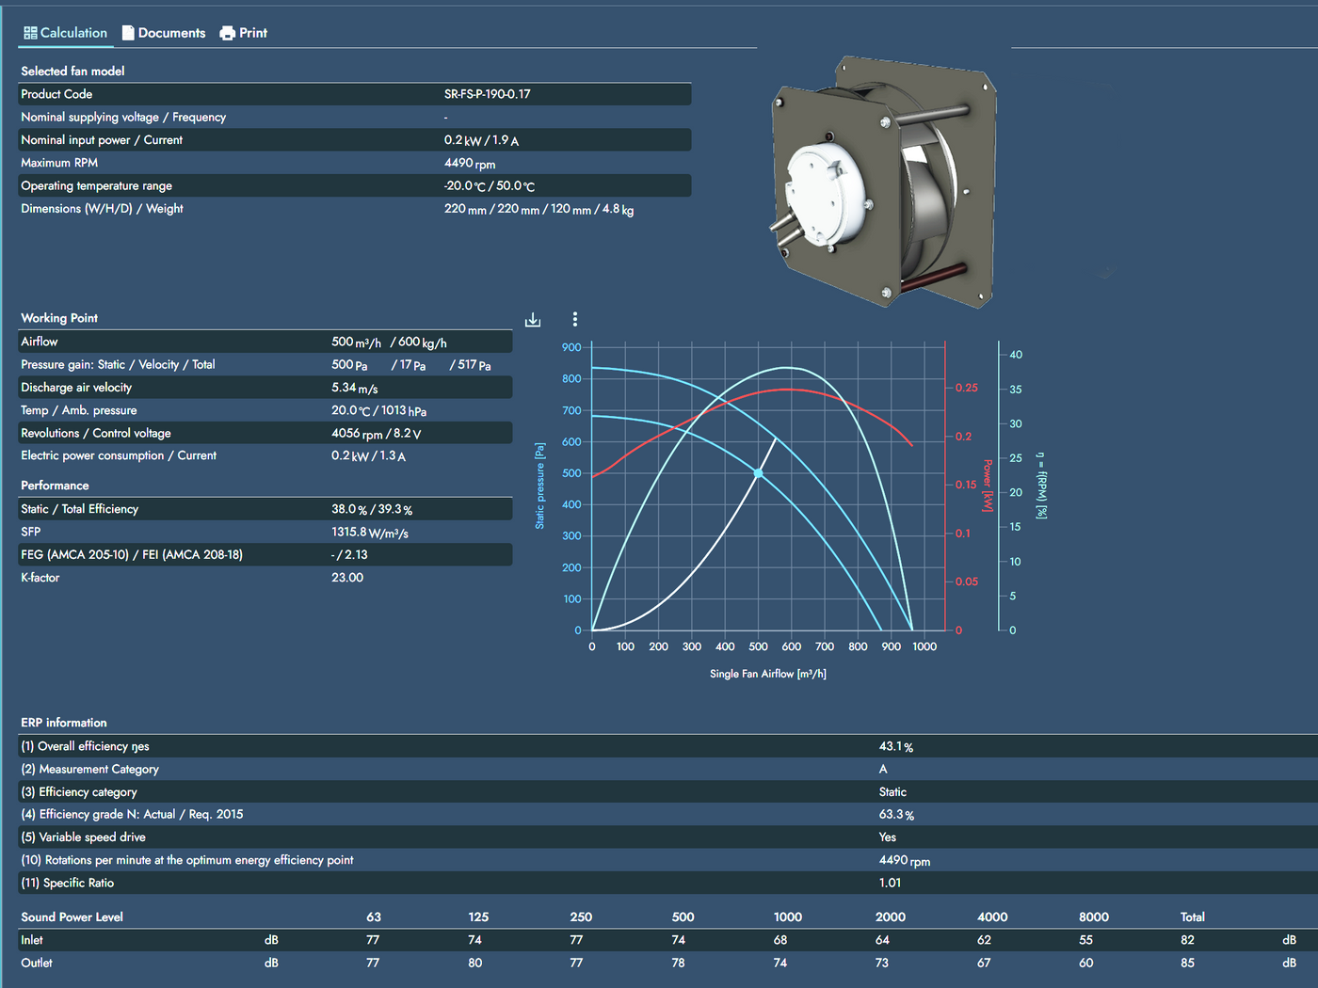Click the red Power [kW] axis label
This screenshot has width=1318, height=988.
(988, 486)
